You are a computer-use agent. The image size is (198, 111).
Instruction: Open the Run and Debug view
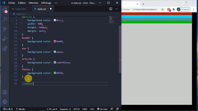pos(5,39)
